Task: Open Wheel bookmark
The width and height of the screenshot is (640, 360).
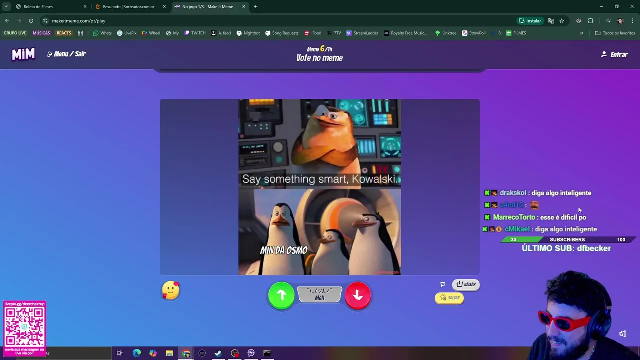Action: pyautogui.click(x=151, y=33)
